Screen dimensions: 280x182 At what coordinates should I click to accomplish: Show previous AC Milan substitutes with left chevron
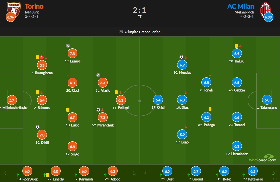pos(145,173)
